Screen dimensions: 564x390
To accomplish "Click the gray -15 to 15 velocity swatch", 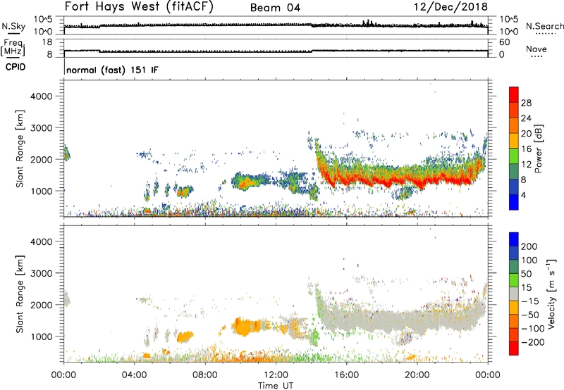I will (x=514, y=294).
